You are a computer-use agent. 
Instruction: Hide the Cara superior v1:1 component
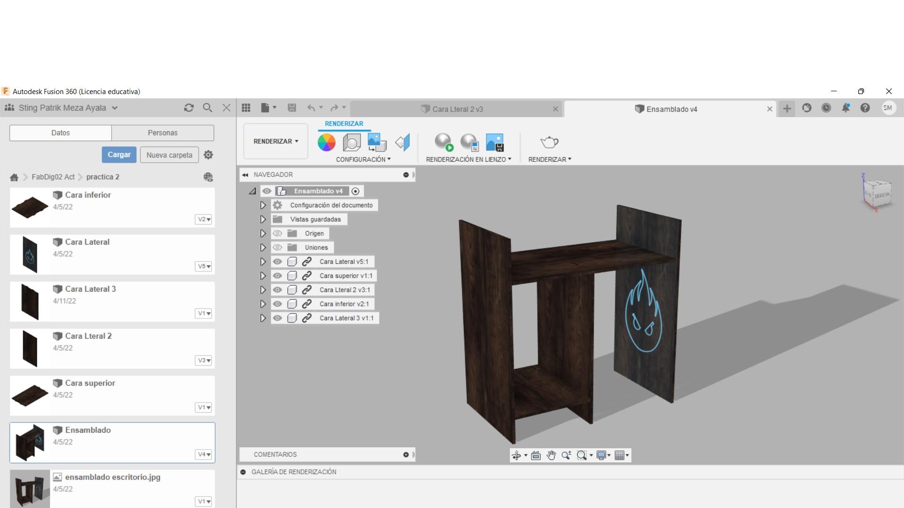pyautogui.click(x=277, y=276)
